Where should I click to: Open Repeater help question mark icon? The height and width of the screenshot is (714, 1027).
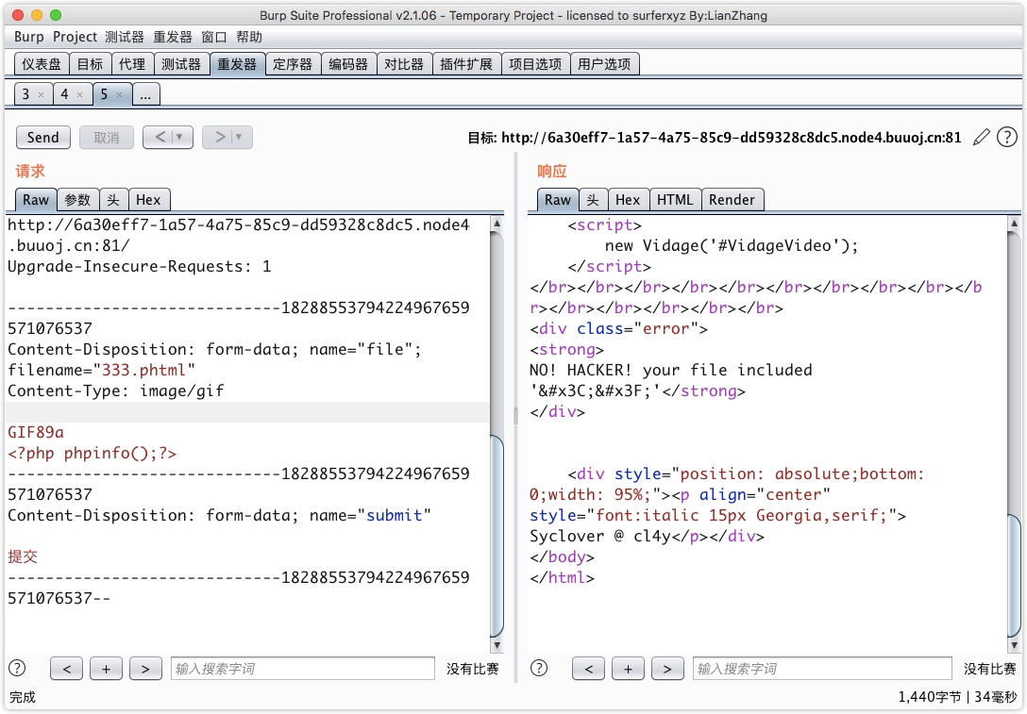(x=1007, y=138)
